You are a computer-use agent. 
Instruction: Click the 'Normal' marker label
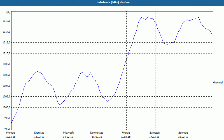pos(218,82)
